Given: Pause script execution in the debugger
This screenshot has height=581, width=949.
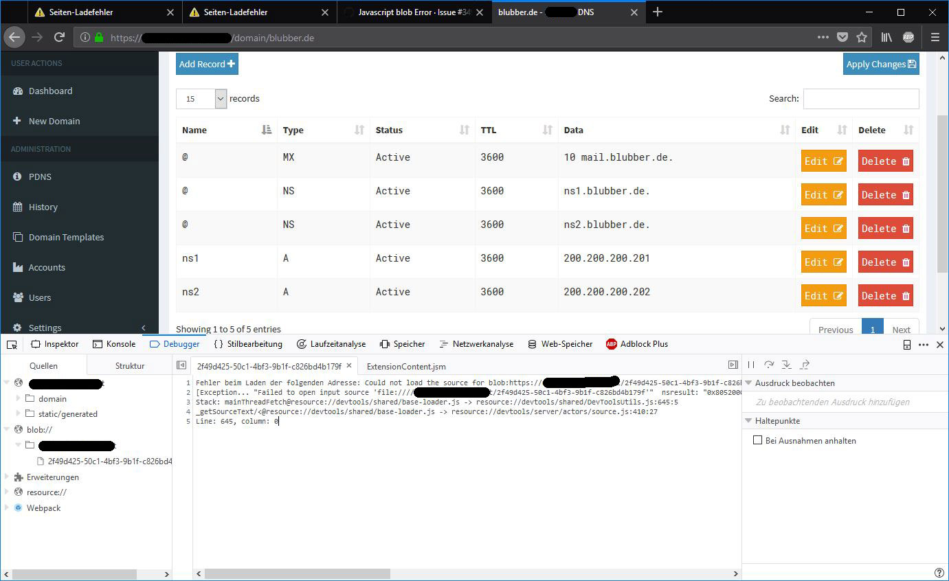Looking at the screenshot, I should pos(751,365).
